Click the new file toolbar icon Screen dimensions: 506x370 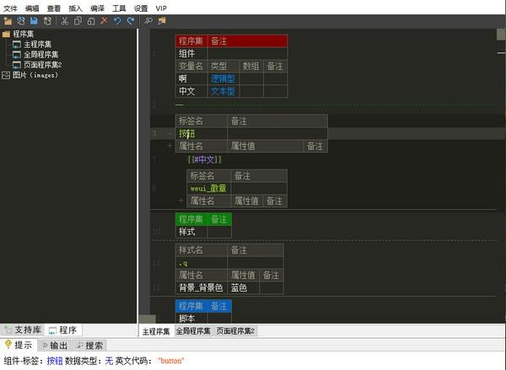coord(21,21)
